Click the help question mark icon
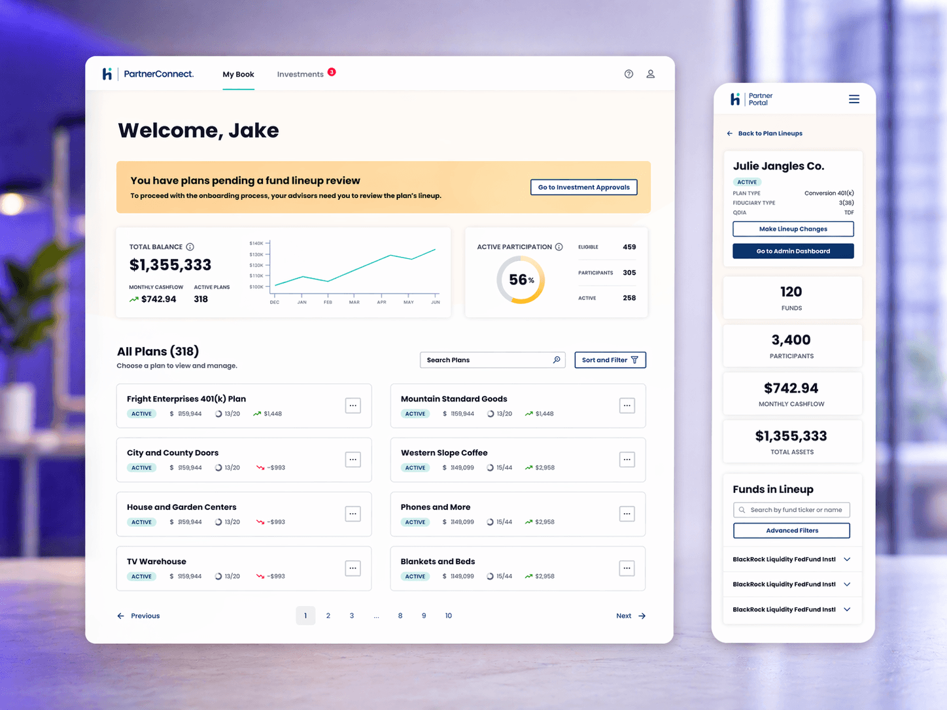Screen dimensions: 947x710 (628, 74)
